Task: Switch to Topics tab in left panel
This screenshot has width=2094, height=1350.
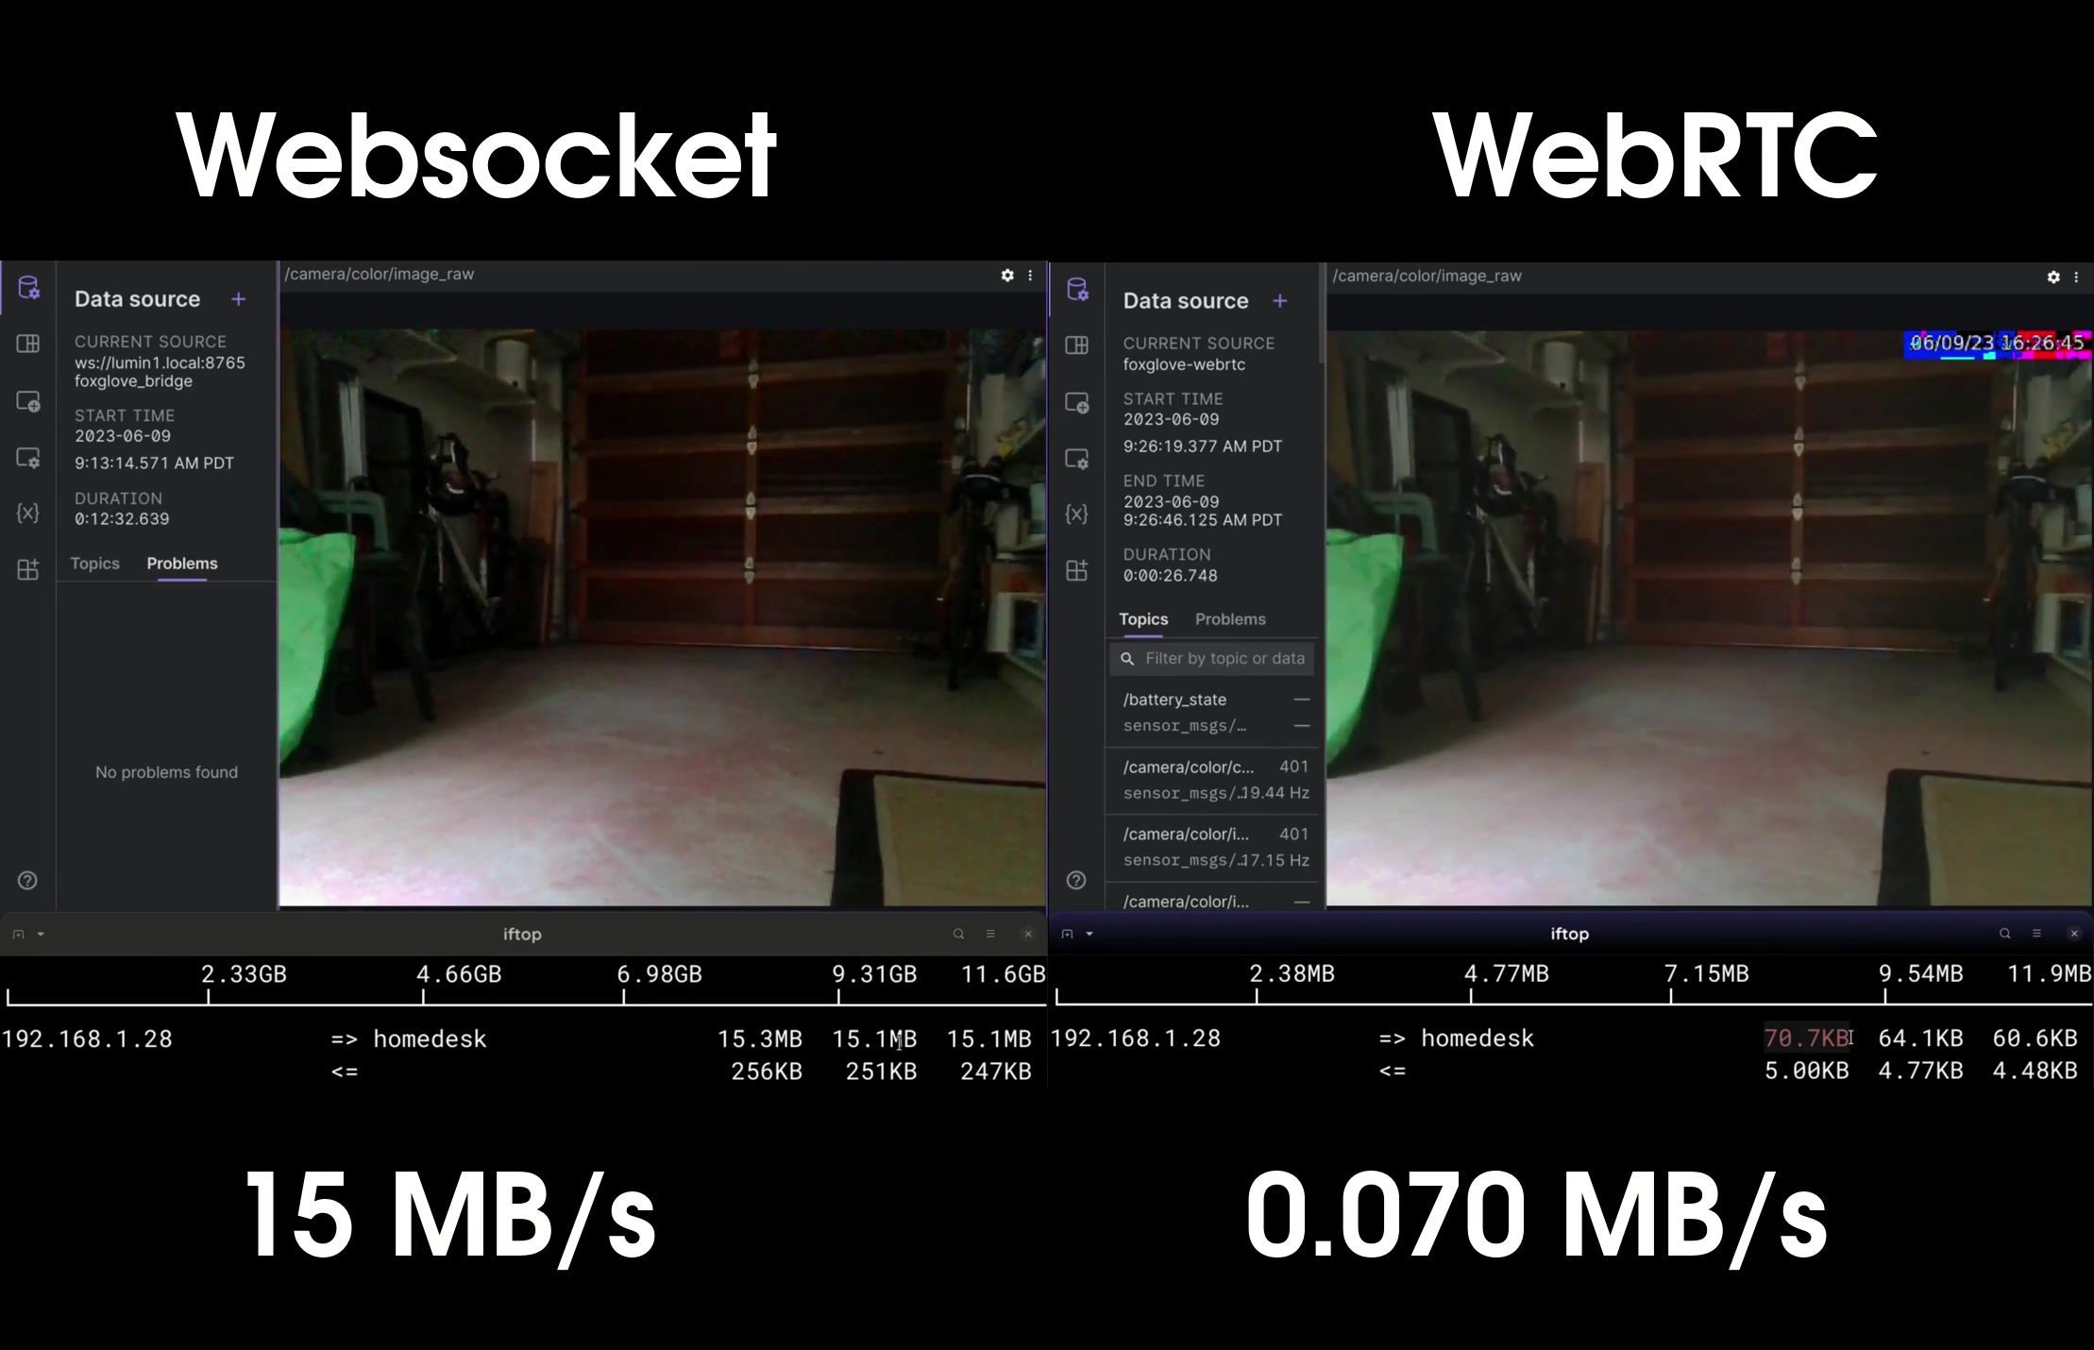Action: [x=94, y=564]
